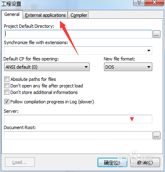Select the General tab
This screenshot has width=165, height=172.
click(12, 14)
